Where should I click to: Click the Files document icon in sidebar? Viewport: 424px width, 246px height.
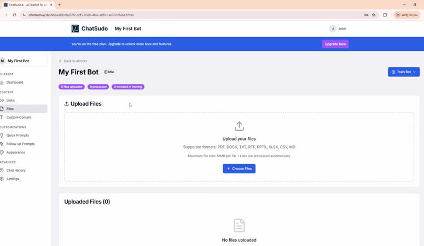tap(2, 109)
